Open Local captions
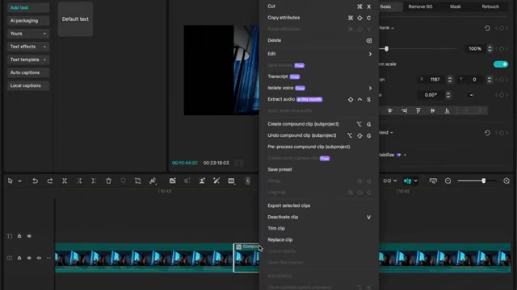This screenshot has width=517, height=290. pyautogui.click(x=28, y=86)
